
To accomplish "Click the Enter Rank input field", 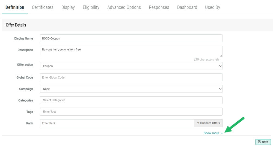I will coord(117,123).
